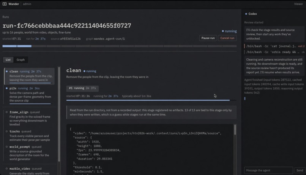
Task: Click the Wander logo icon
Action: (5, 4)
